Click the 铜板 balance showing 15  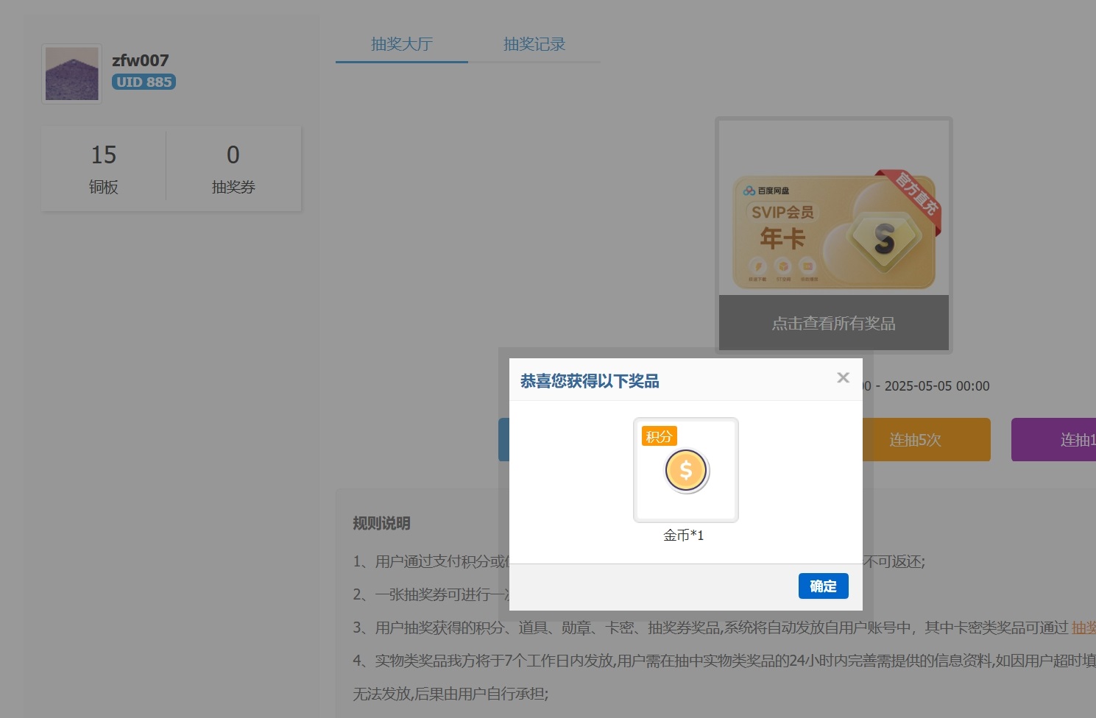click(x=103, y=168)
